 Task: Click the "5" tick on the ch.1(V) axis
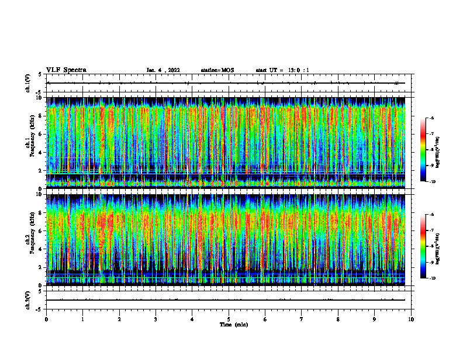pos(40,74)
